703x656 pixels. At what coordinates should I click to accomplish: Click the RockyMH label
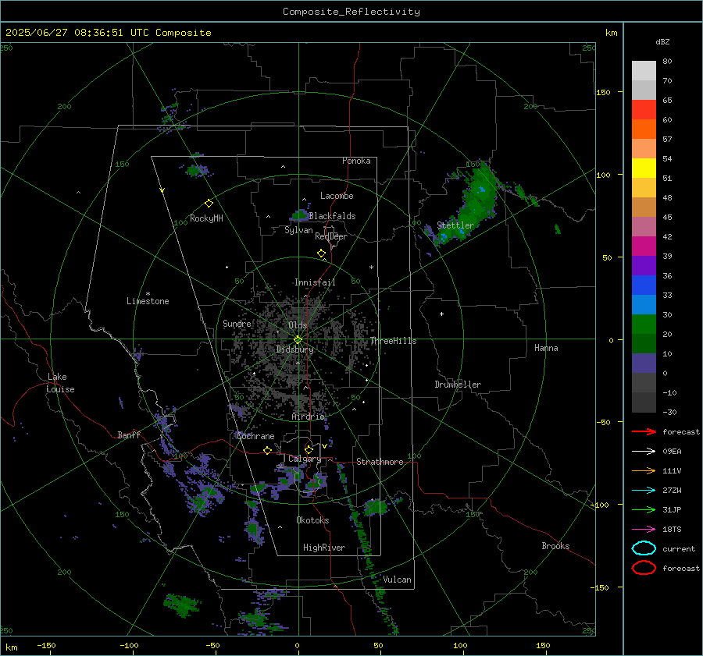click(206, 218)
